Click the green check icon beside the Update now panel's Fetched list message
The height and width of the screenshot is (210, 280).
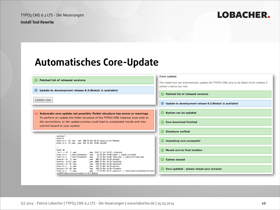click(36, 80)
